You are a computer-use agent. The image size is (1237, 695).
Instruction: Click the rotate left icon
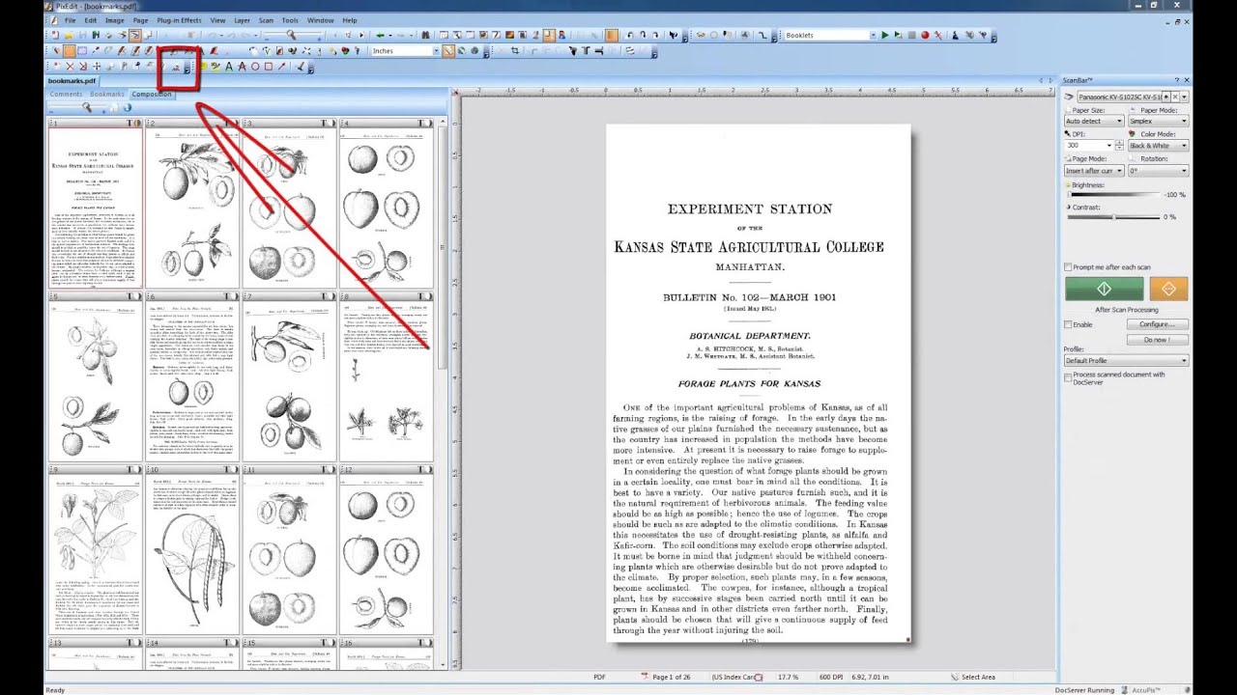[x=629, y=35]
